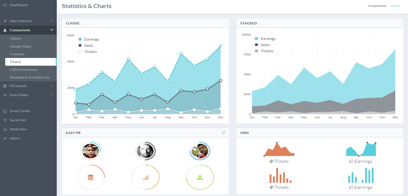Click the blue Earnings area sparkline
Viewport: 408px width, 196px height.
point(361,149)
